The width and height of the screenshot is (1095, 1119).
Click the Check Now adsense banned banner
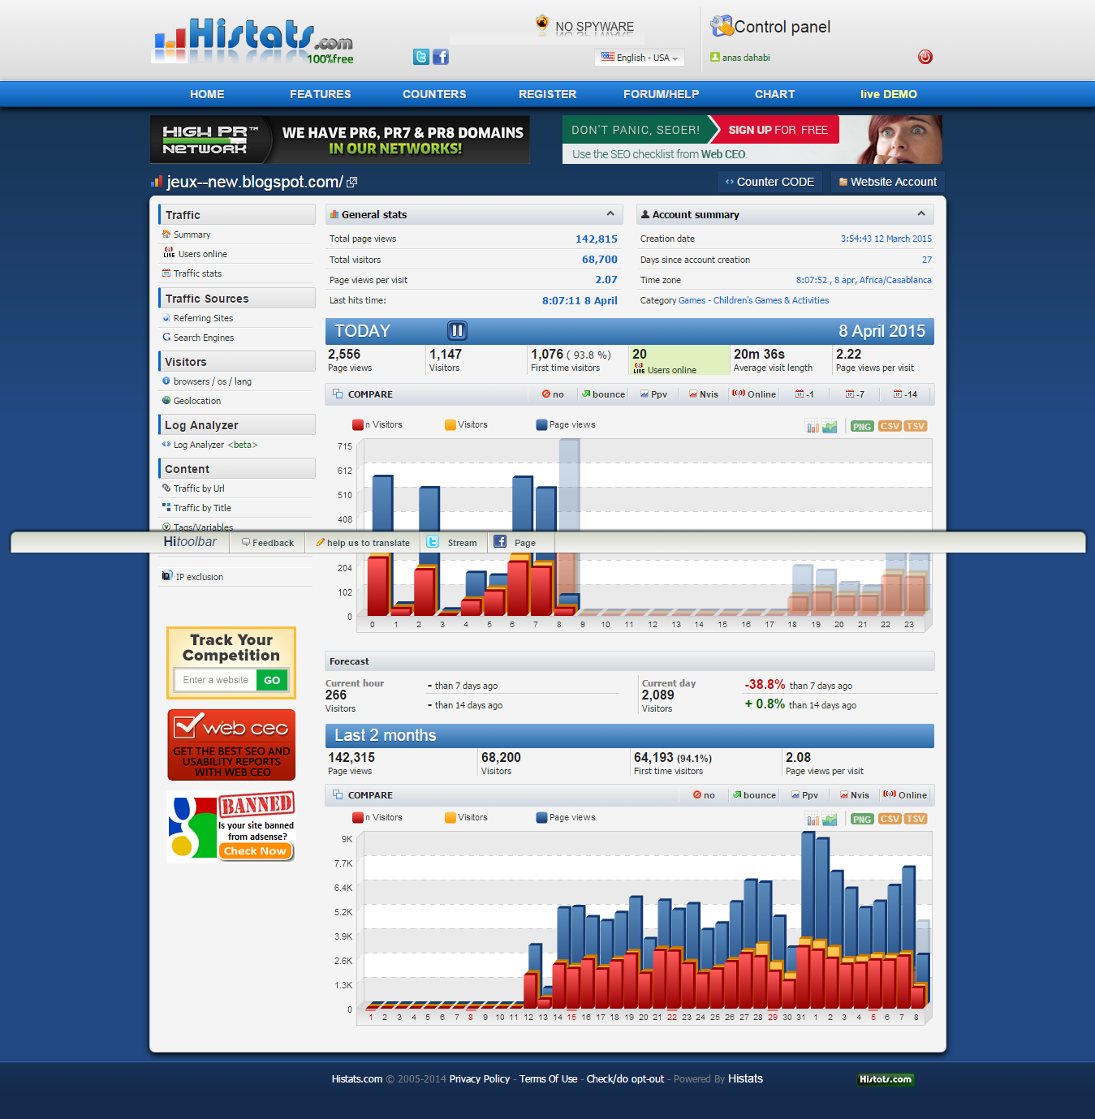(256, 850)
